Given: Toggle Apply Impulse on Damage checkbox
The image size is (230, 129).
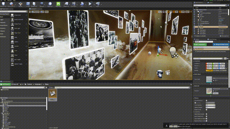Looking at the screenshot, I should pyautogui.click(x=206, y=119).
